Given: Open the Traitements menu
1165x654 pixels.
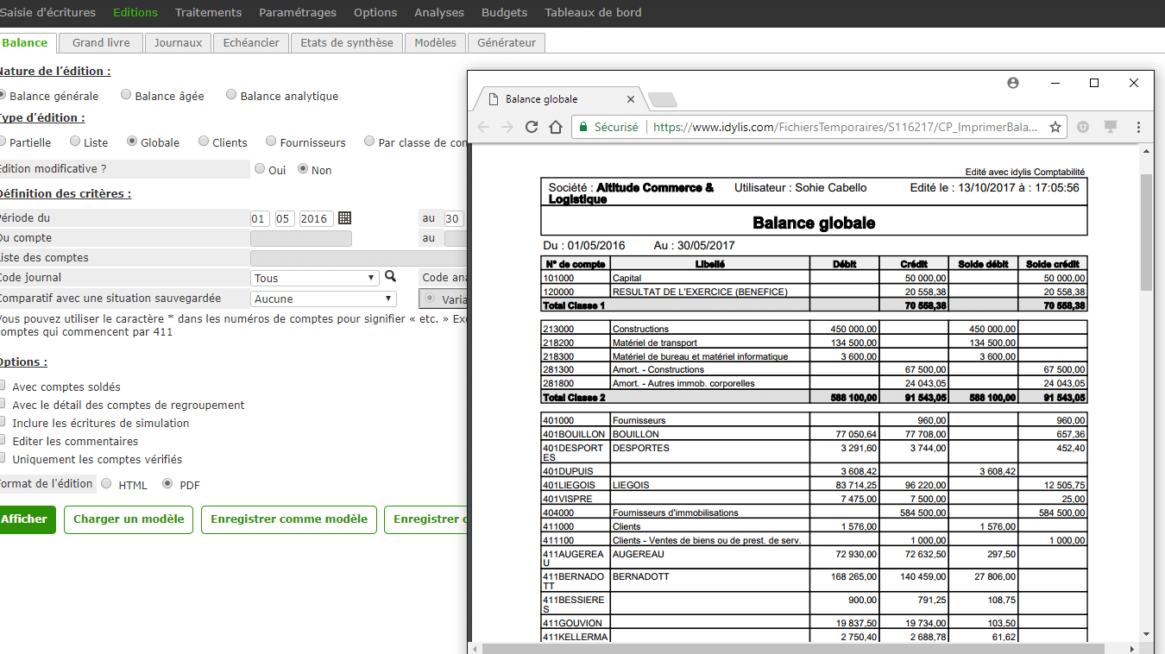Looking at the screenshot, I should pyautogui.click(x=210, y=12).
